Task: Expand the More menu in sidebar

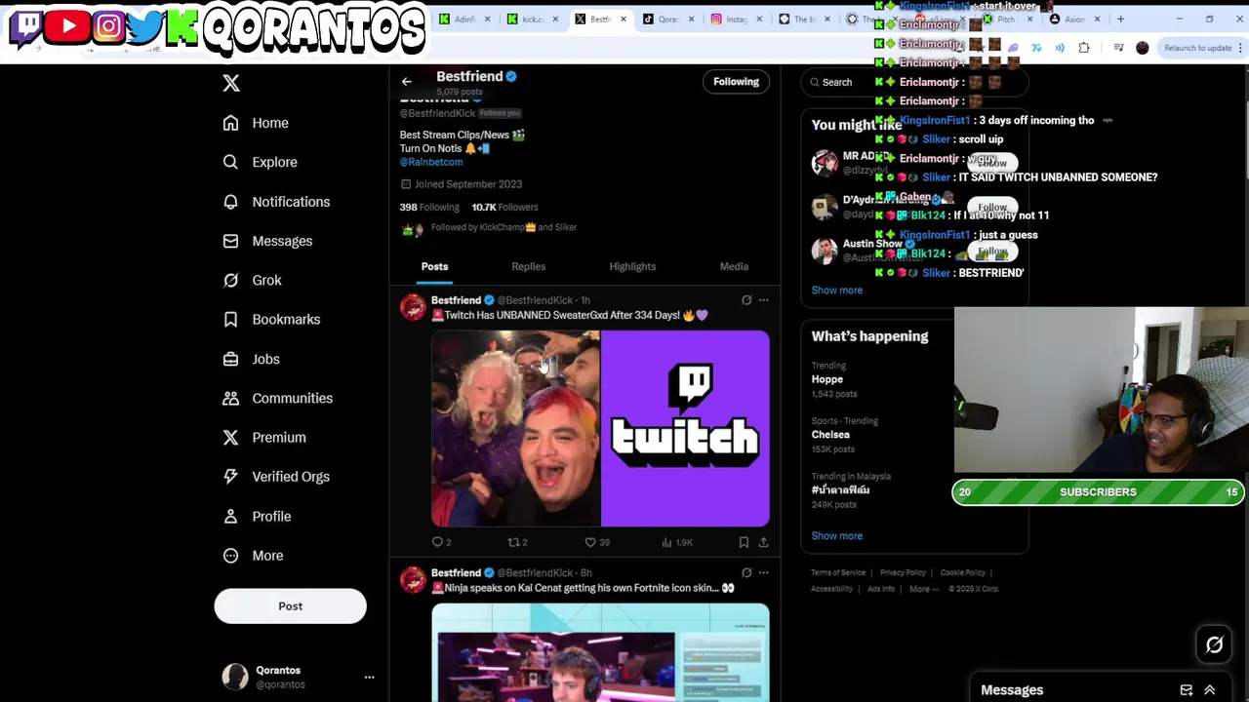Action: coord(253,555)
